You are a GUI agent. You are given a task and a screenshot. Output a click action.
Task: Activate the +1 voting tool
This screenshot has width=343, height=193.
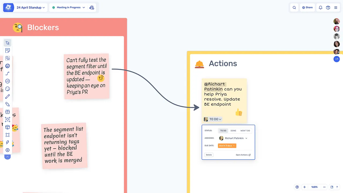[x=8, y=81]
